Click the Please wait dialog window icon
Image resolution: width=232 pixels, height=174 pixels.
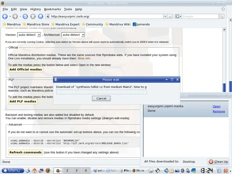coord(56,79)
